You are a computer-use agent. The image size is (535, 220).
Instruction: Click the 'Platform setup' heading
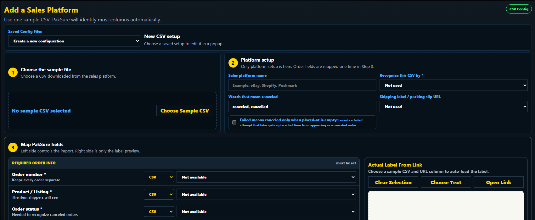point(257,60)
